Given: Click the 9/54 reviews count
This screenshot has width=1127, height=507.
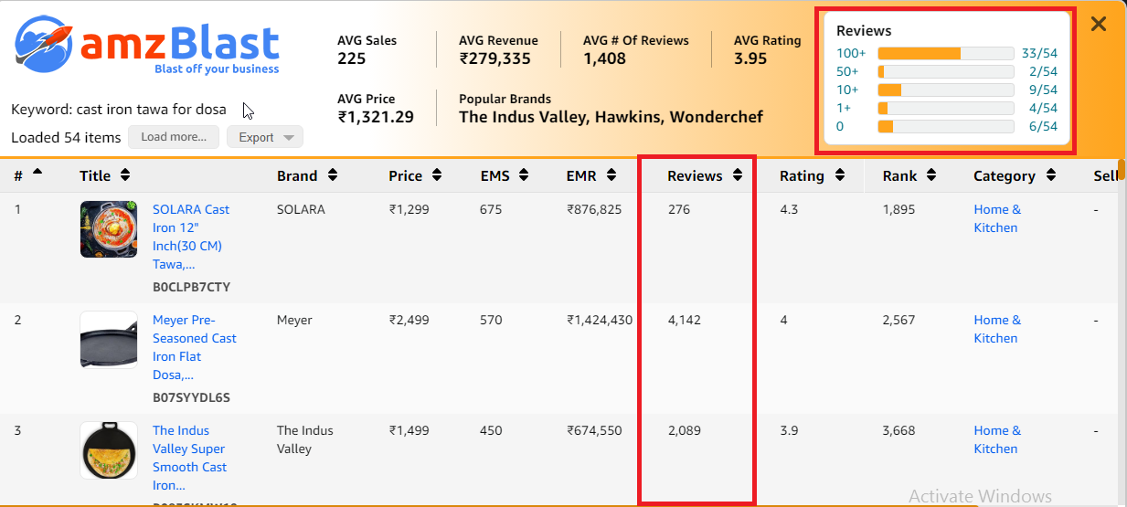Looking at the screenshot, I should pyautogui.click(x=1043, y=90).
